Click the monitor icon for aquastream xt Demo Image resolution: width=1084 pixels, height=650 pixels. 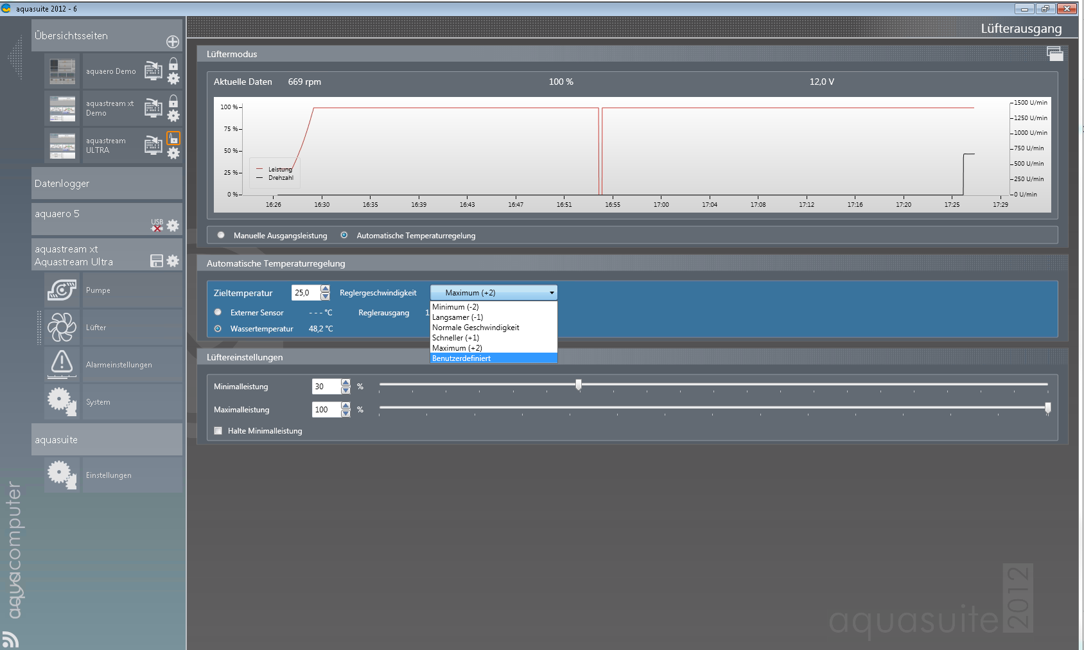153,108
